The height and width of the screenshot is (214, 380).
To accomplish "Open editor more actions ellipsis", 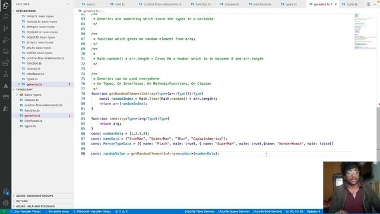I will (375, 4).
